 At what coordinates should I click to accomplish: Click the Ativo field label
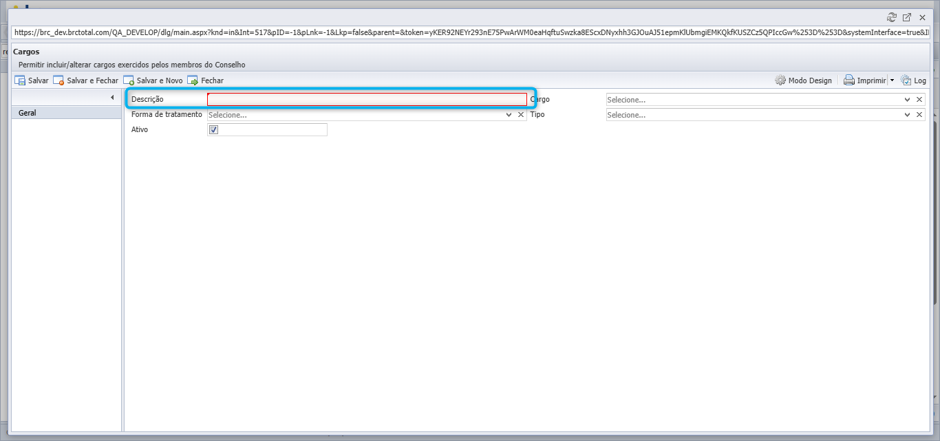coord(140,129)
